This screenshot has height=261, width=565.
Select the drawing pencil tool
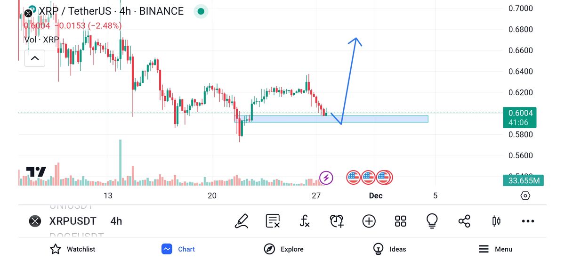tap(242, 220)
